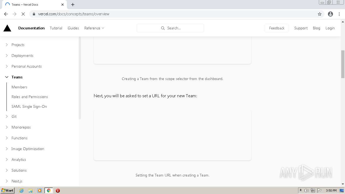Viewport: 345px width, 194px height.
Task: Click the sidebar scrollbar
Action: click(80, 78)
